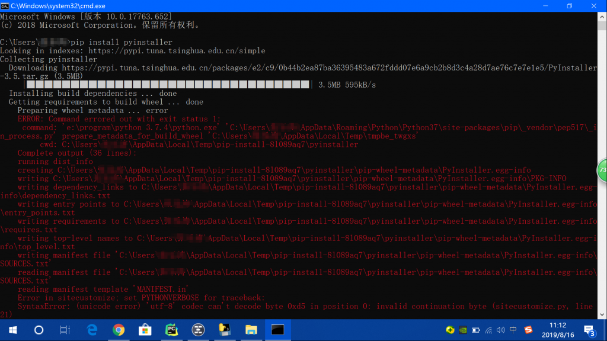Click the Cortana search circle icon
This screenshot has height=341, width=607.
tap(39, 330)
